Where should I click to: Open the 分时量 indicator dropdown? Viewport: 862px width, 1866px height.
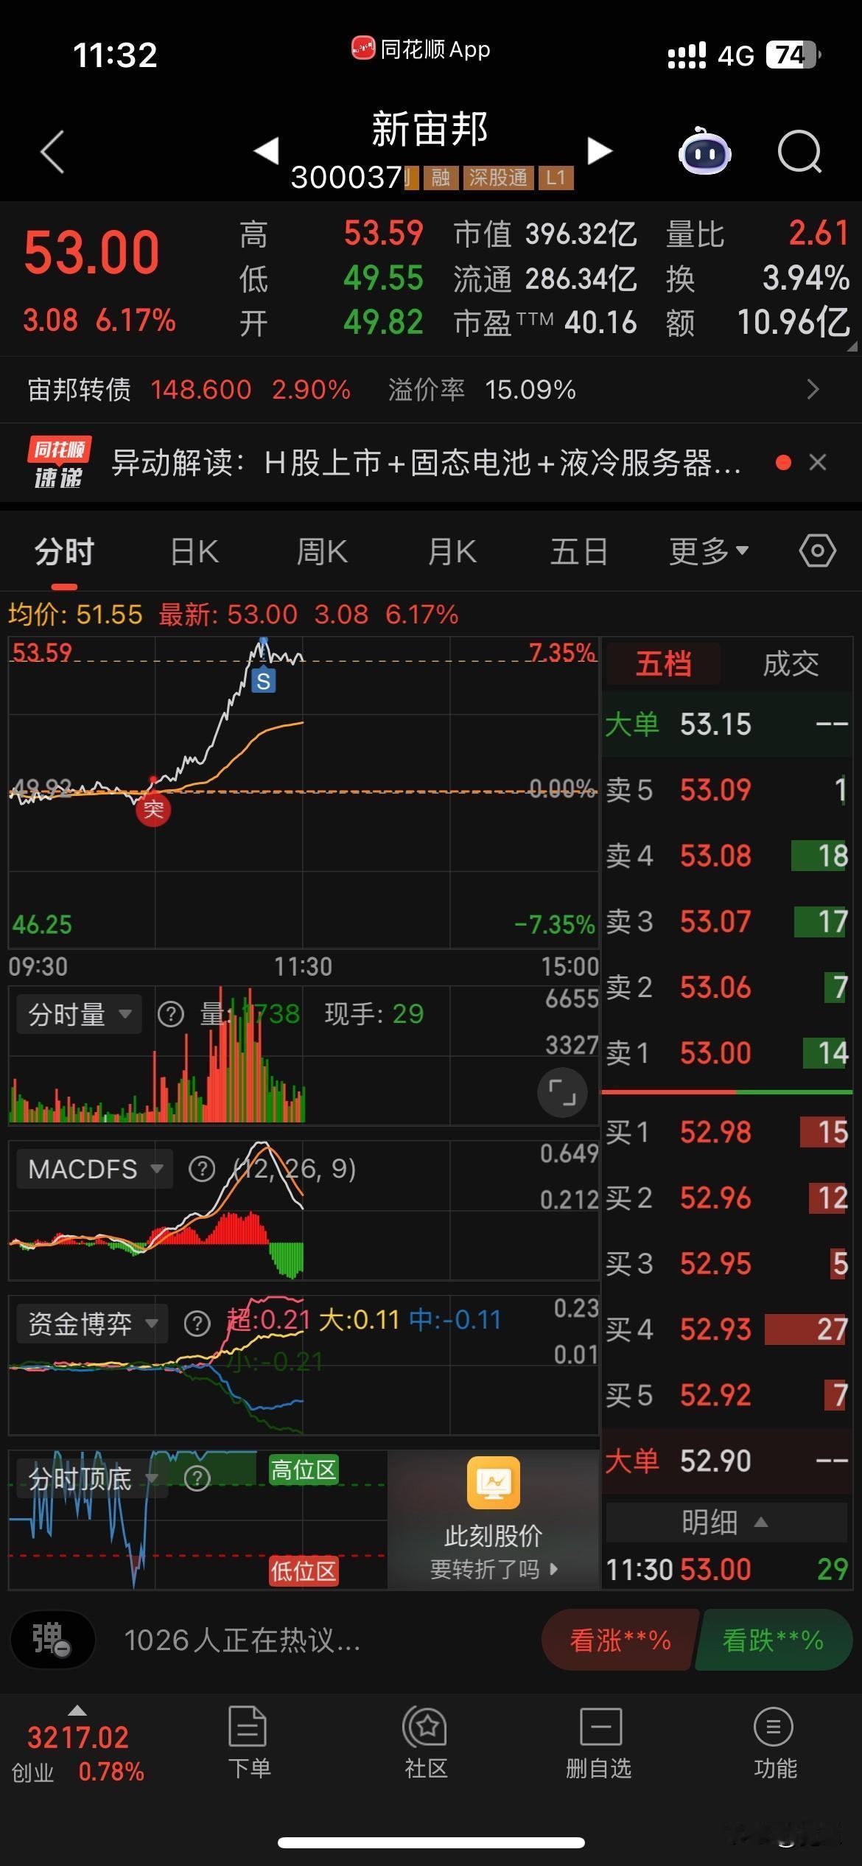(x=80, y=1015)
